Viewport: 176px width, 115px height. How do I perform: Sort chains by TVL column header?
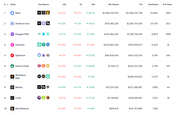(x=141, y=4)
